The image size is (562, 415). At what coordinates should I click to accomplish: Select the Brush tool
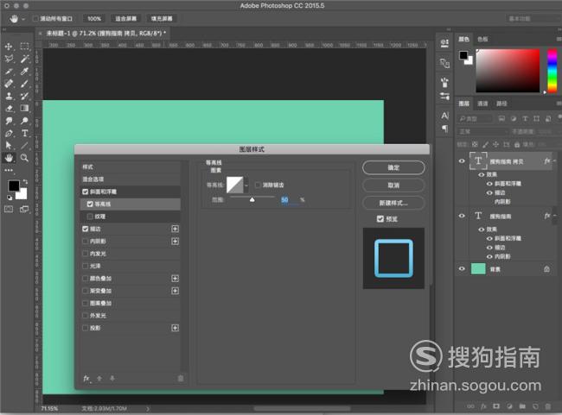pos(24,84)
